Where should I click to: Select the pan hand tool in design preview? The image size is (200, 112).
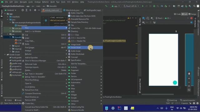coord(189,73)
